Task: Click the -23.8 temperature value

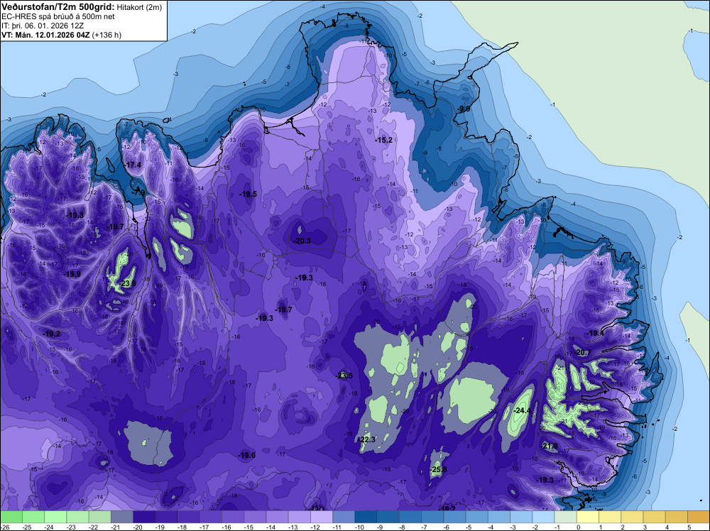Action: click(x=127, y=283)
